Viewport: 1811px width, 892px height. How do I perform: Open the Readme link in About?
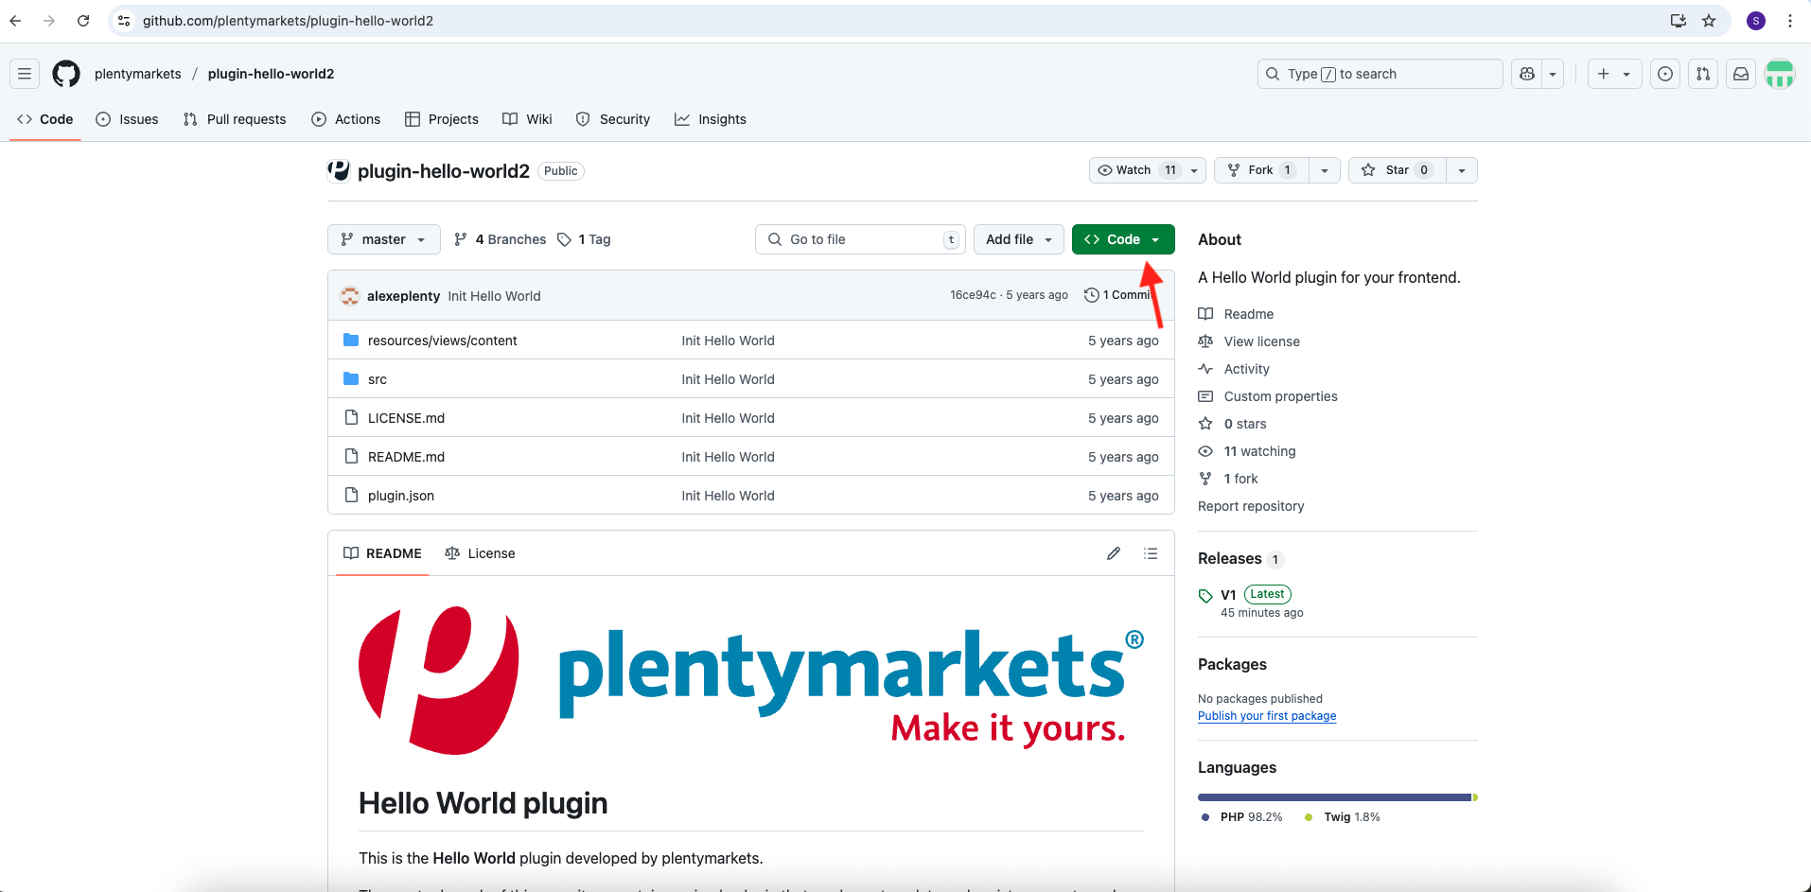click(1236, 314)
